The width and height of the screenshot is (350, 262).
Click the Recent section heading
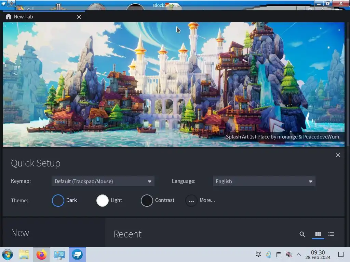(x=127, y=234)
